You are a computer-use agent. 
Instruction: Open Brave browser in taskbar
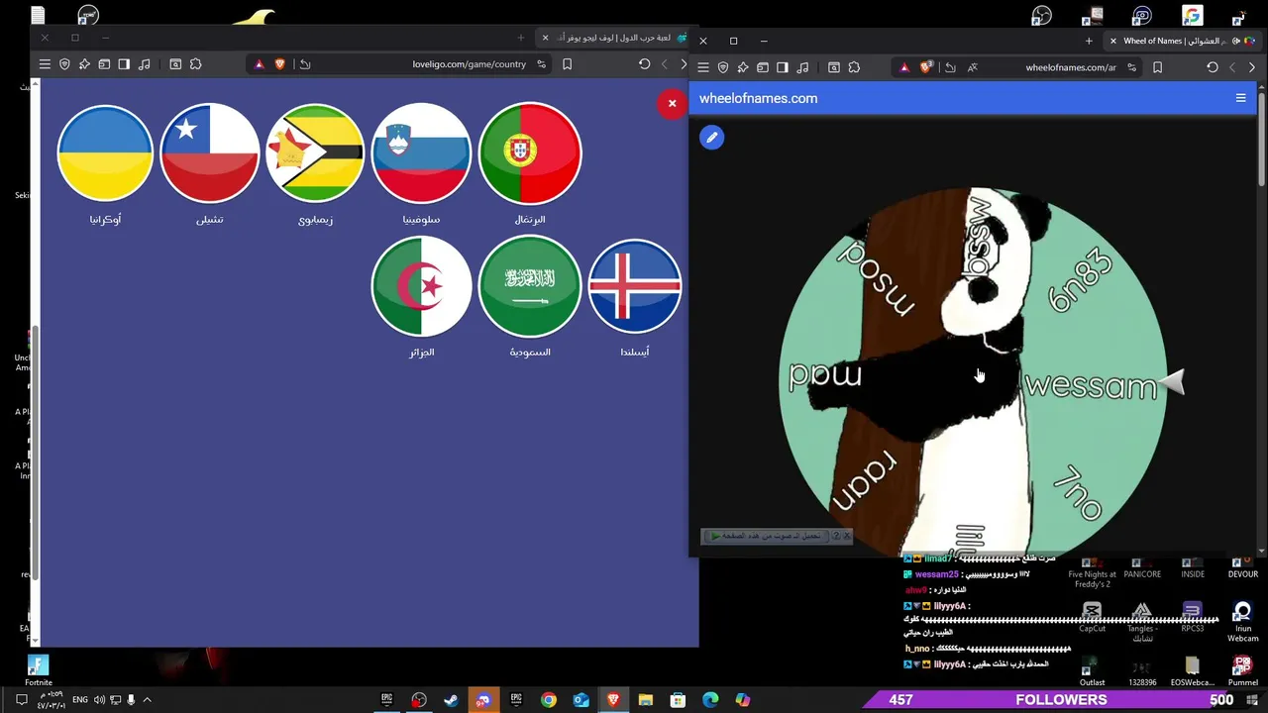click(x=613, y=699)
